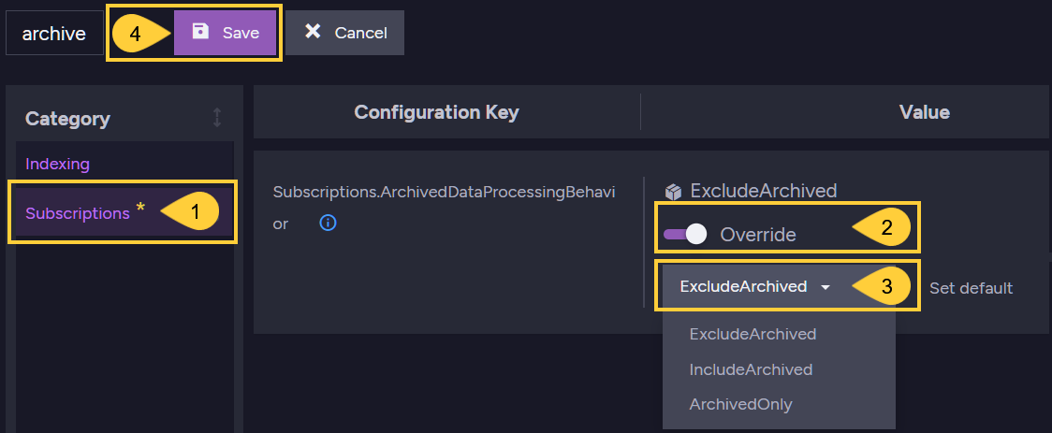Click the floppy disk Save icon

pyautogui.click(x=200, y=32)
